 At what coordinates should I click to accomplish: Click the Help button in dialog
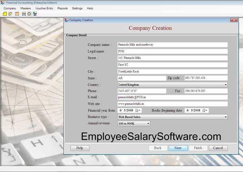point(80,148)
